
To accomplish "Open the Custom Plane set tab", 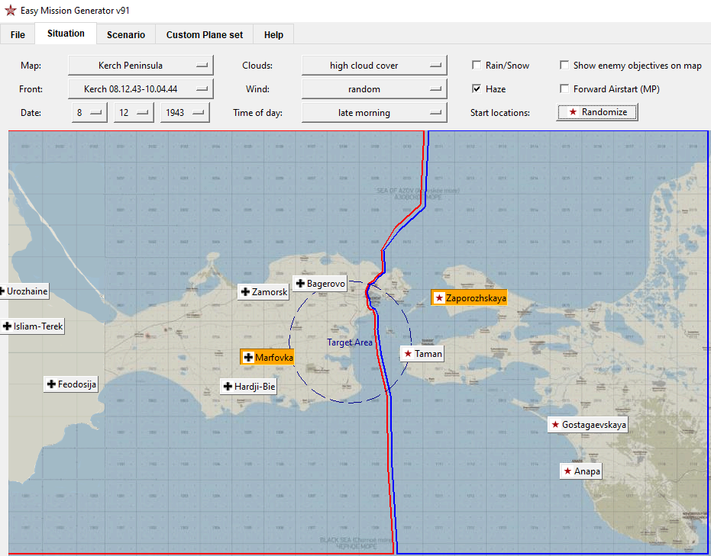I will [205, 35].
